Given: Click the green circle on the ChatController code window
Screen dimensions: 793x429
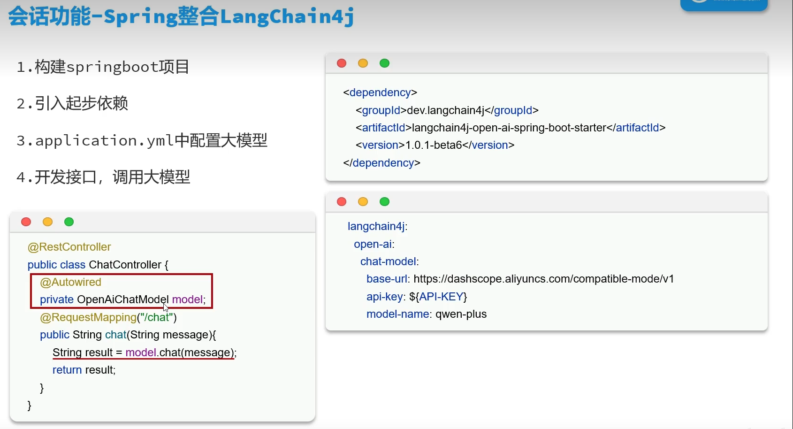Looking at the screenshot, I should pyautogui.click(x=69, y=222).
